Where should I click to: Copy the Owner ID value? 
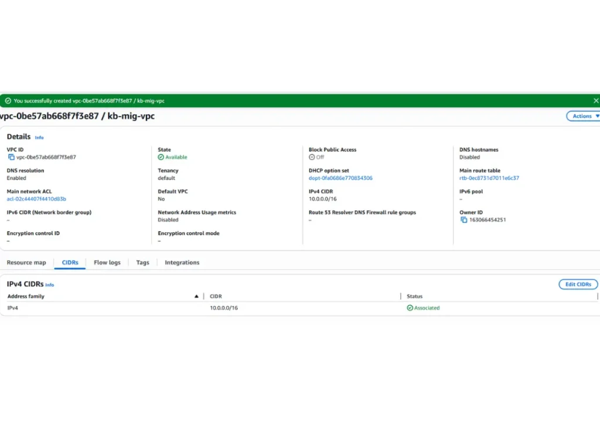coord(463,220)
